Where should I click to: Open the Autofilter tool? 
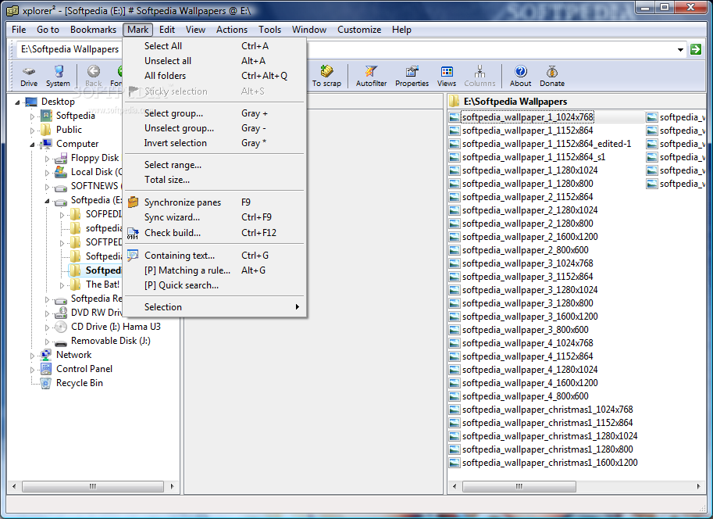(371, 71)
